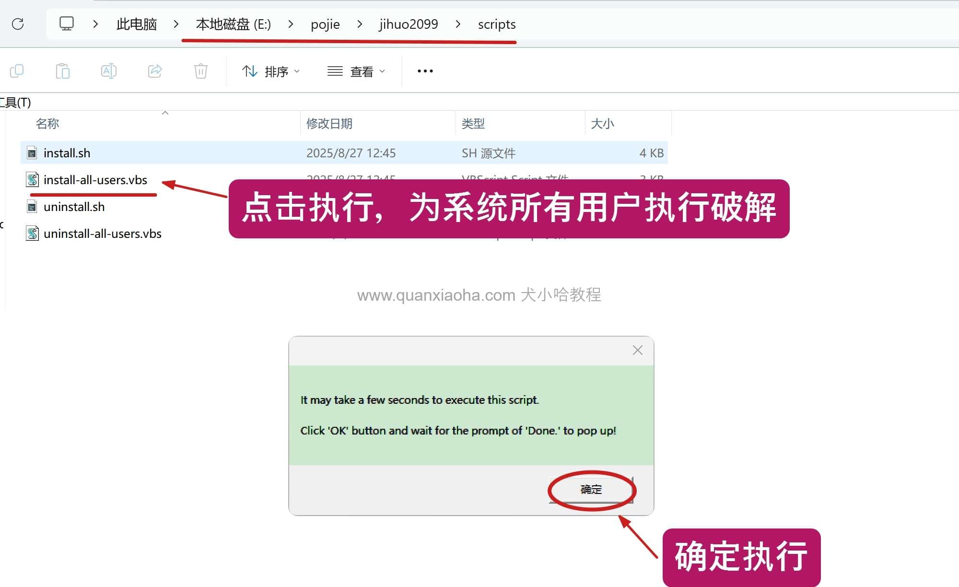Sort files by 修改日期 column header

pyautogui.click(x=329, y=123)
